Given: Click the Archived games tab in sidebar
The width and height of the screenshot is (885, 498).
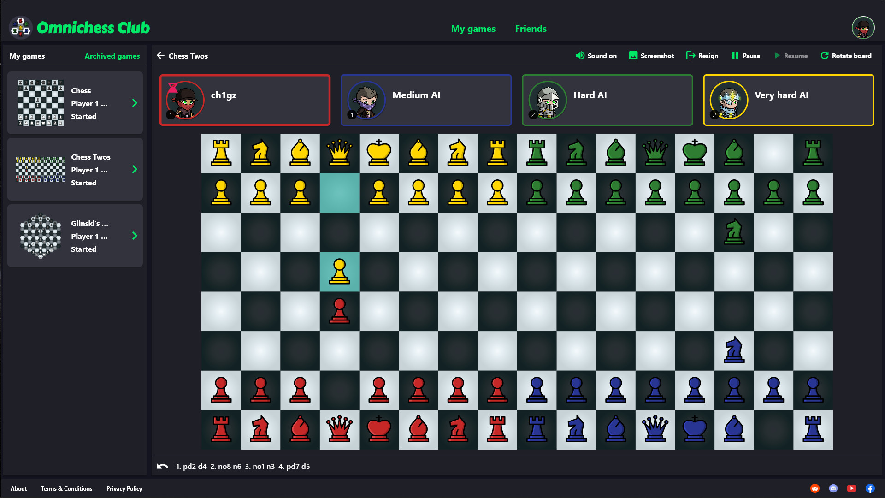Looking at the screenshot, I should [113, 55].
